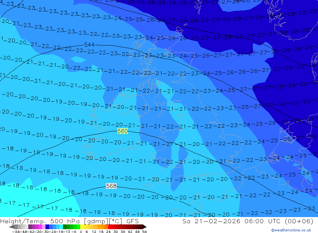Click the right arrow end of color legend
The height and width of the screenshot is (233, 318).
(145, 227)
